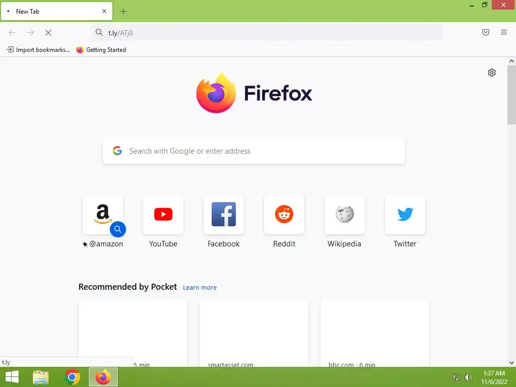Open a new tab with plus button

click(123, 12)
